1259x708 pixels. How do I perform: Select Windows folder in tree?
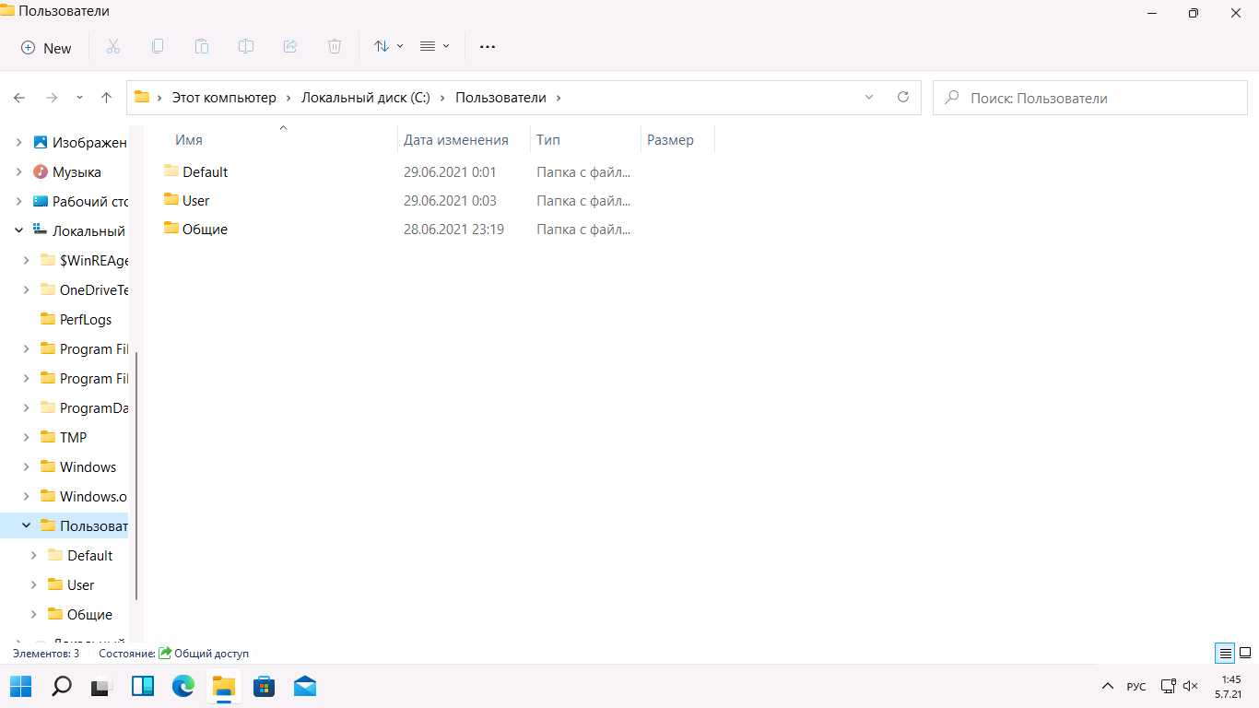click(x=88, y=467)
